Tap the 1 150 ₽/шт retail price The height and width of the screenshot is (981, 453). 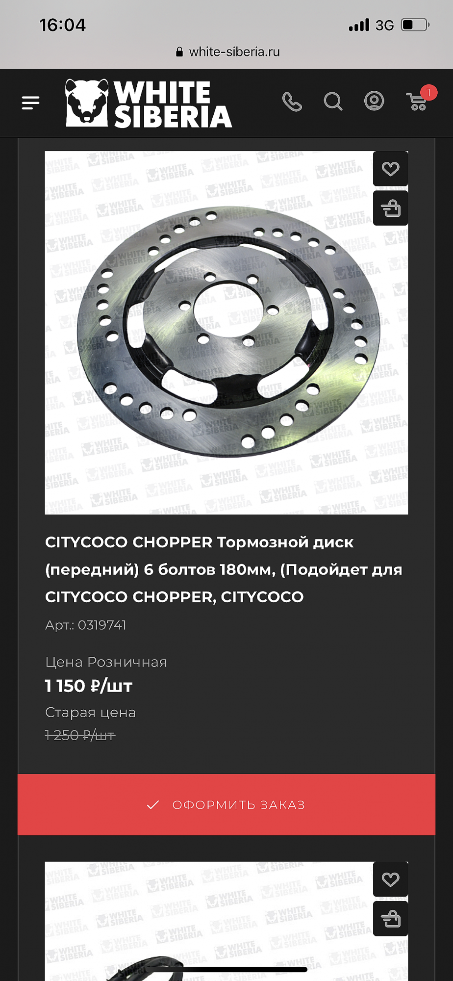[x=89, y=686]
